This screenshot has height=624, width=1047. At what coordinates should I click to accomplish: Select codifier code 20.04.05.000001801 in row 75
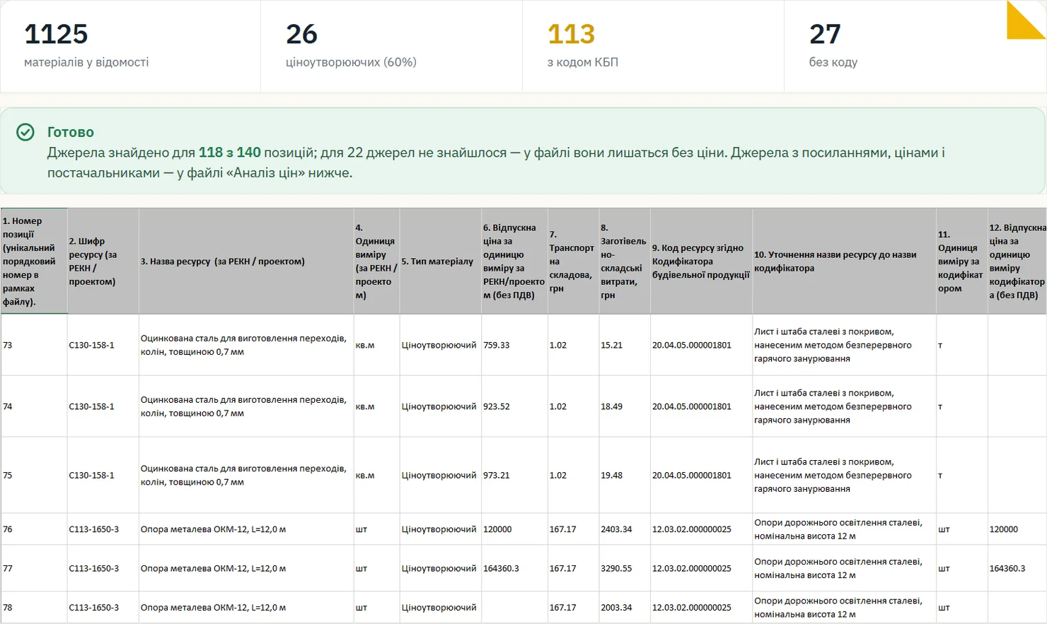tap(702, 475)
